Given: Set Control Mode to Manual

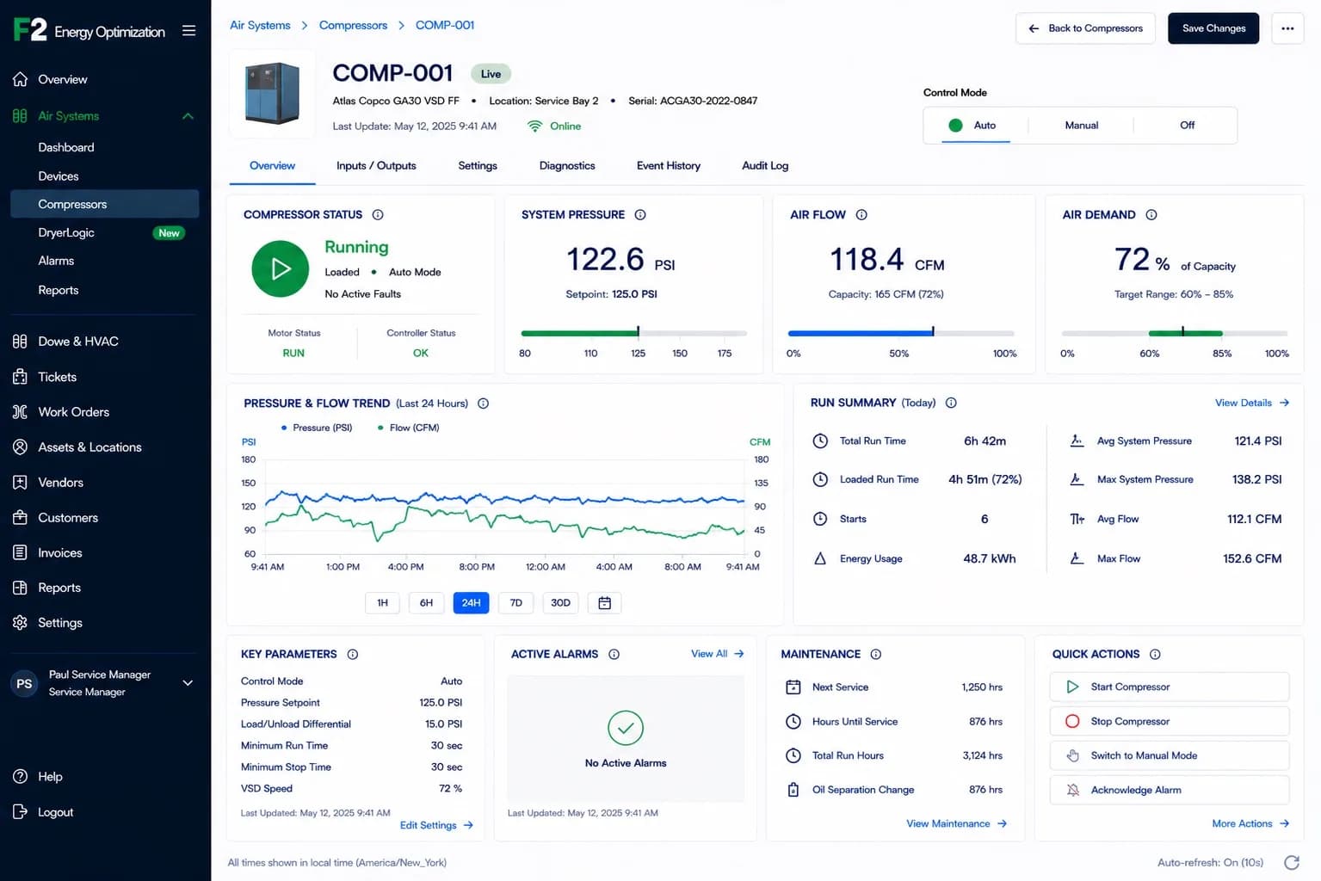Looking at the screenshot, I should 1081,126.
